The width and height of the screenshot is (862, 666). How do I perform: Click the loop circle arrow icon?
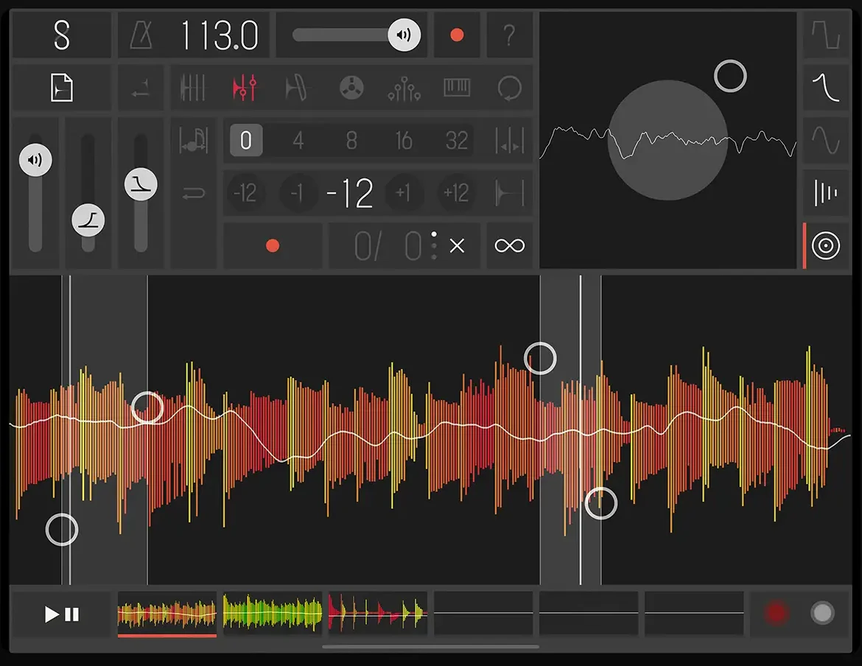pos(510,88)
